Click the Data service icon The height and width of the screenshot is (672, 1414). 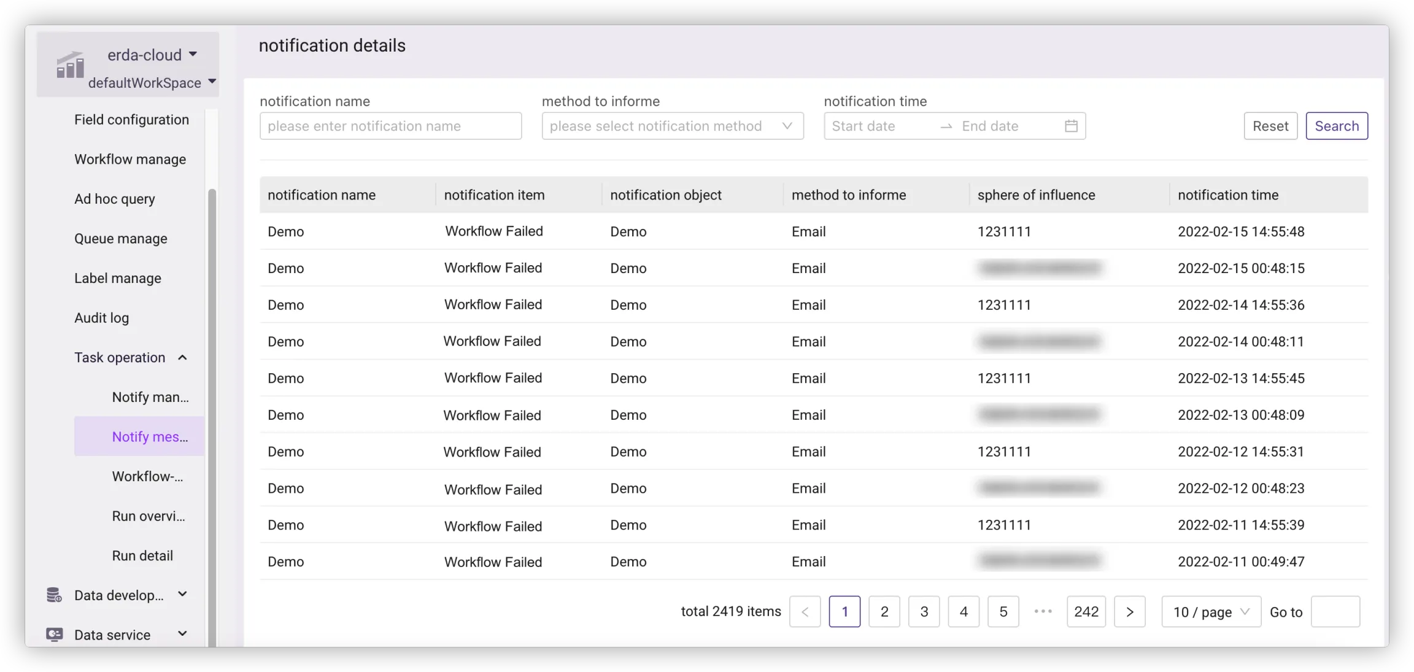click(54, 635)
